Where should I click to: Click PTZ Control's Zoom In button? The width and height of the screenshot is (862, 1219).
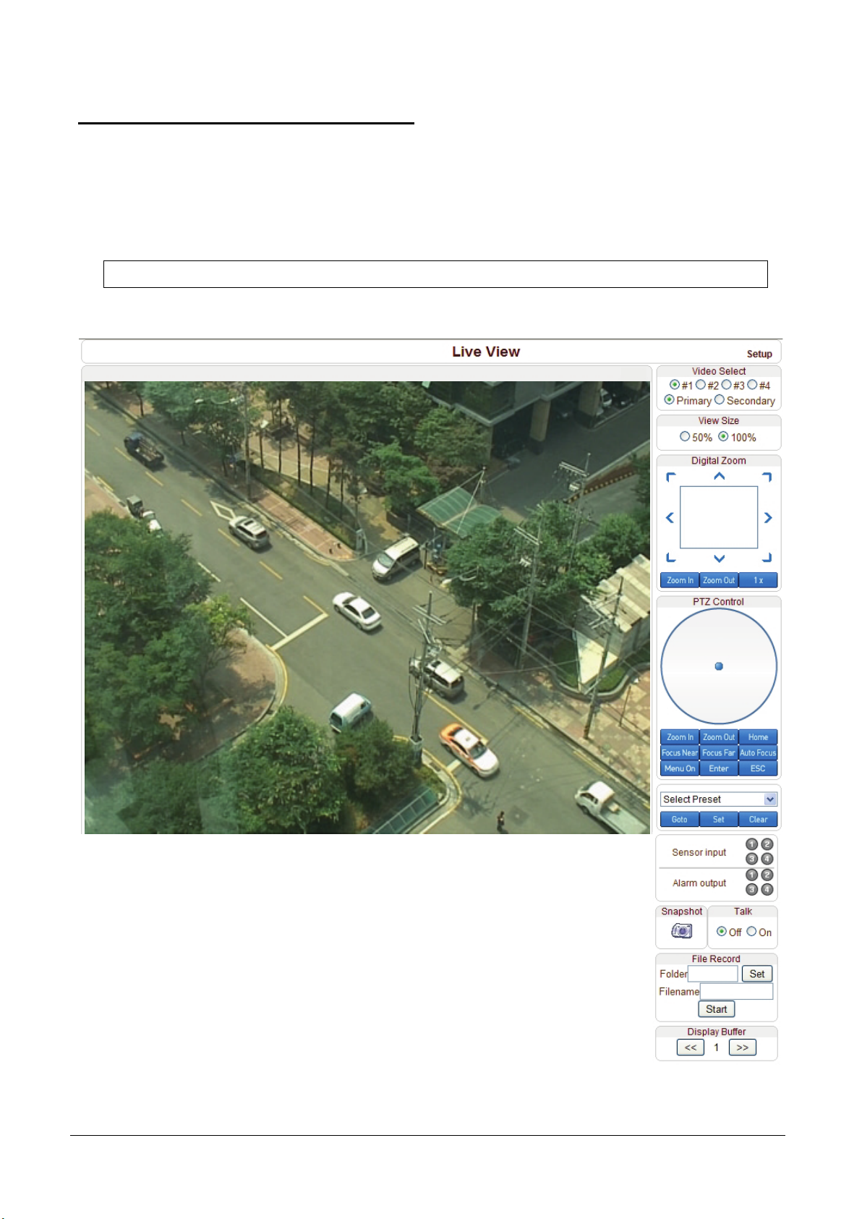pos(680,737)
